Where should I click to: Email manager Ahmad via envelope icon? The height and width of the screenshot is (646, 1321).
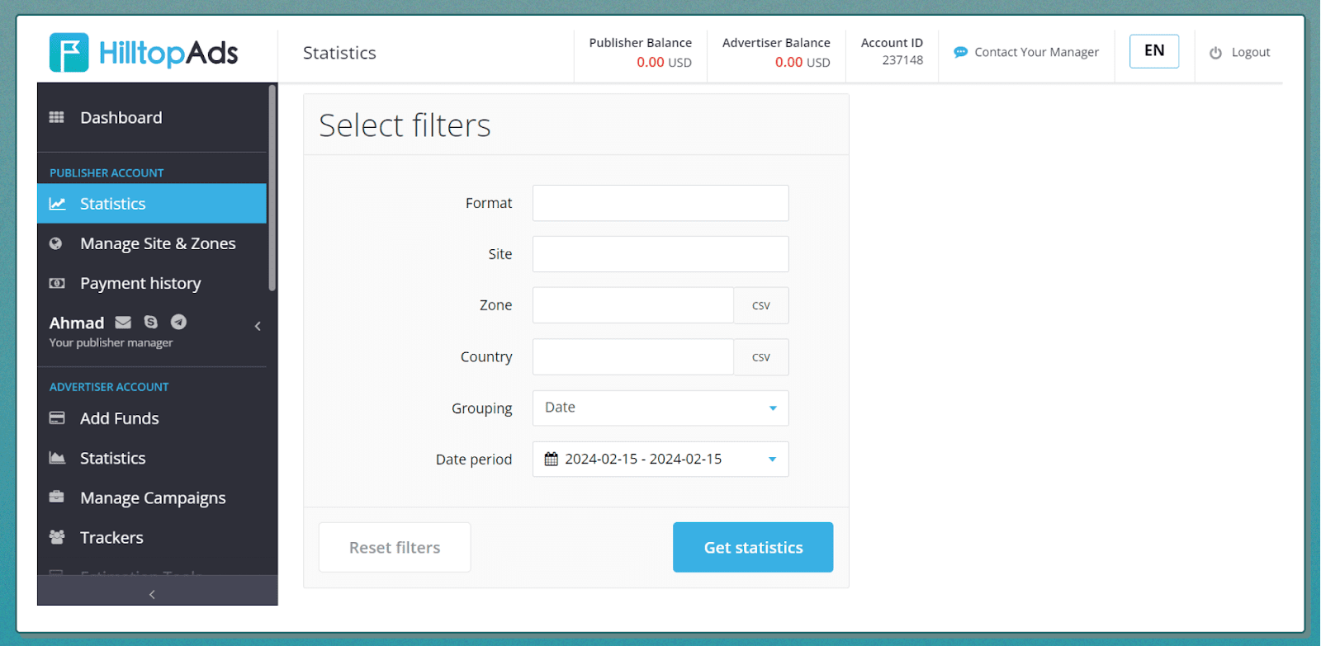coord(123,322)
